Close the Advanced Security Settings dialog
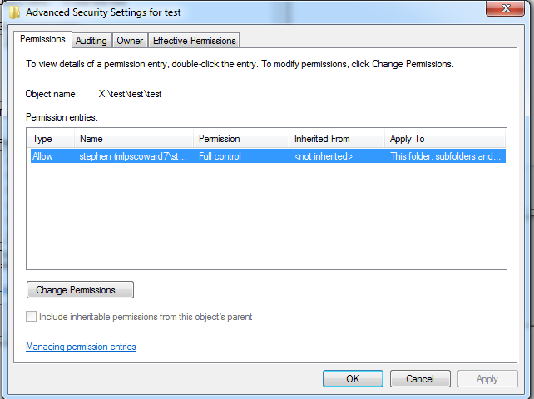The height and width of the screenshot is (399, 534). 505,8
